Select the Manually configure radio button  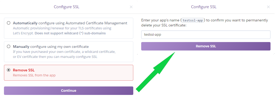tap(8, 47)
